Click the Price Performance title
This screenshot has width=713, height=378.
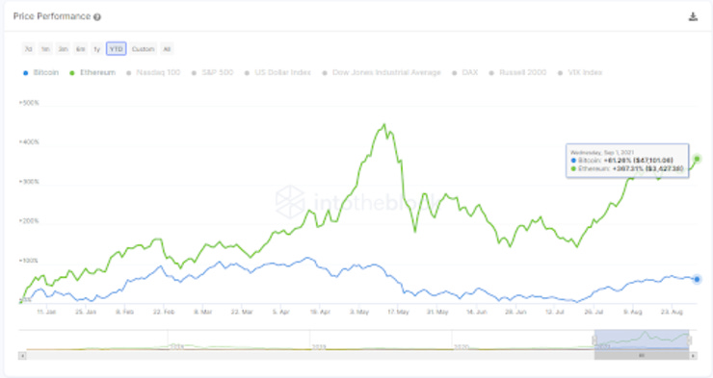[52, 16]
